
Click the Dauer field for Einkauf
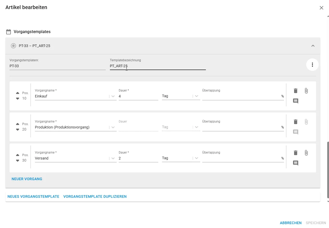[138, 96]
